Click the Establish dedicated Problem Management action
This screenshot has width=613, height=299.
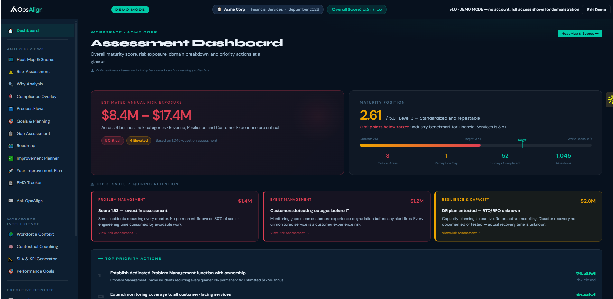coord(347,276)
